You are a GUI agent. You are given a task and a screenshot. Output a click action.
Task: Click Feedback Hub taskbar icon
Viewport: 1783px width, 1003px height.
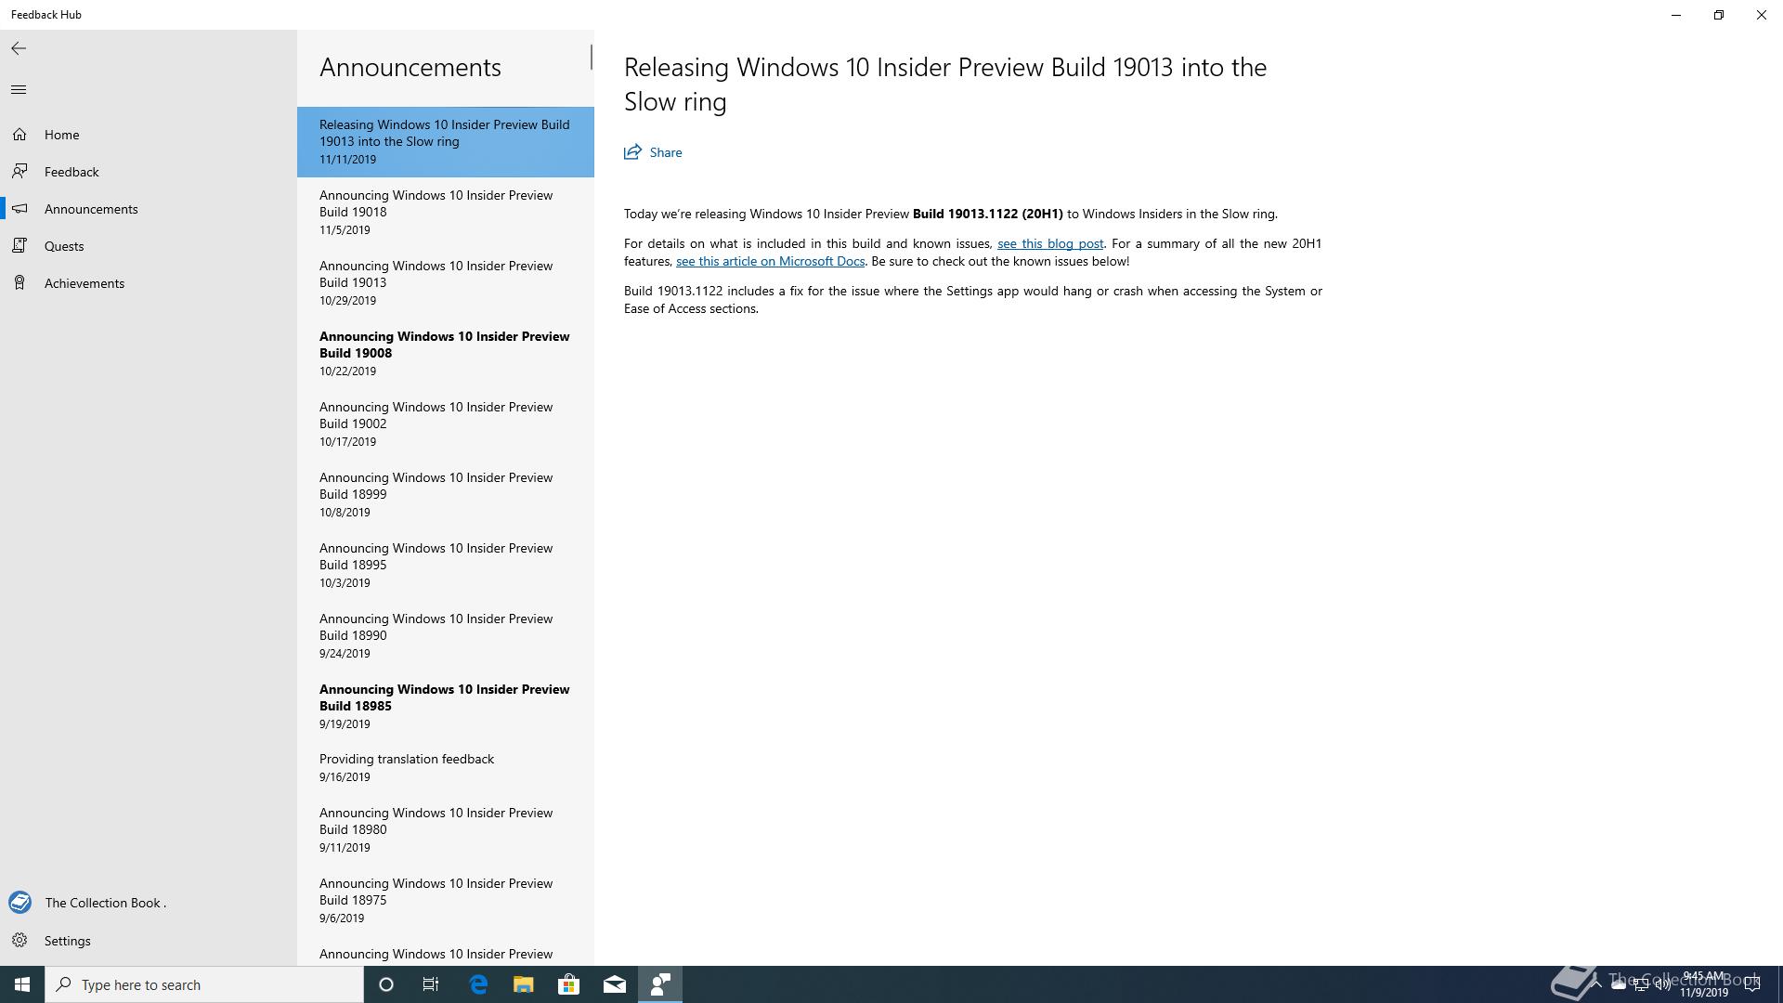(x=660, y=984)
